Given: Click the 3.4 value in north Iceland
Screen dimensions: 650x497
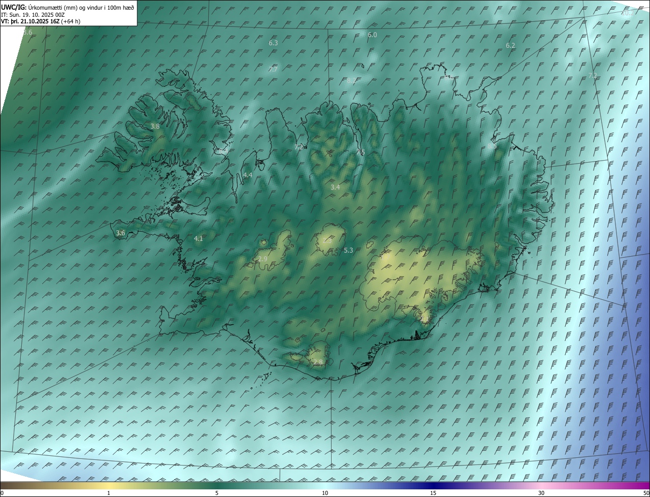Looking at the screenshot, I should pos(335,188).
